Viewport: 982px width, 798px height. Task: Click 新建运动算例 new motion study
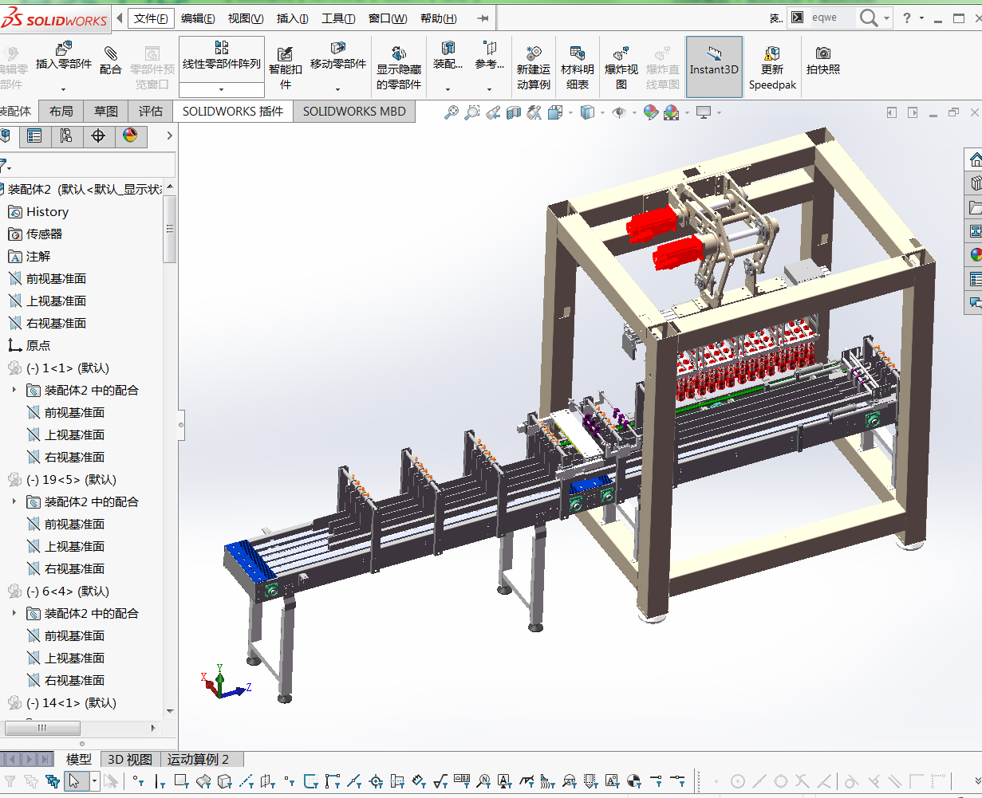point(533,53)
